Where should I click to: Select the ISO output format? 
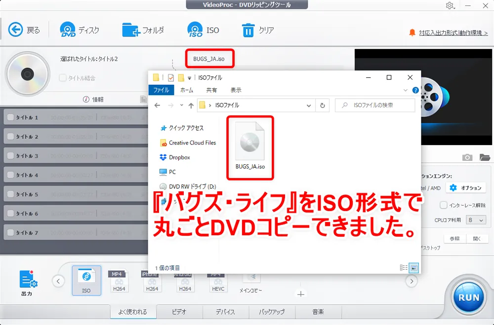86,280
